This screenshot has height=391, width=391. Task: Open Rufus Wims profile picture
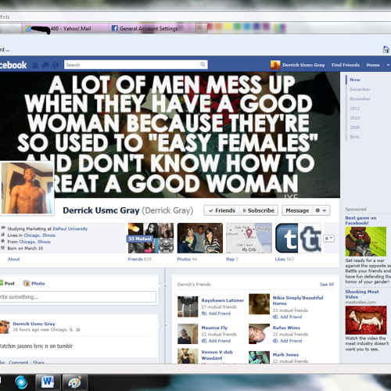click(x=259, y=334)
